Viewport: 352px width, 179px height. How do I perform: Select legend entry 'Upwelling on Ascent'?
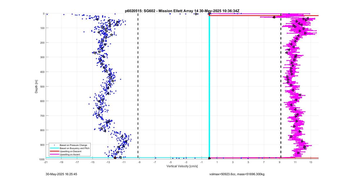point(70,154)
